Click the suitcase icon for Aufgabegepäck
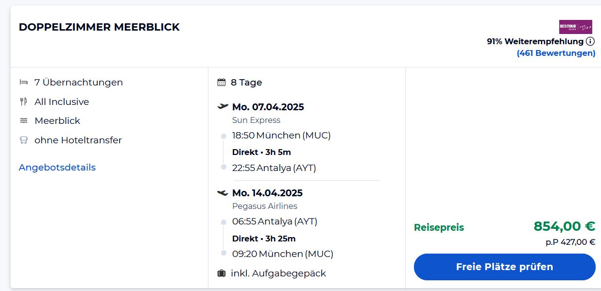 [x=222, y=273]
